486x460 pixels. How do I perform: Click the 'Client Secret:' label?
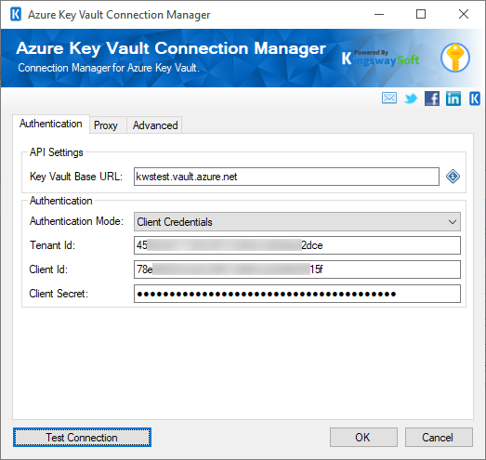click(59, 294)
